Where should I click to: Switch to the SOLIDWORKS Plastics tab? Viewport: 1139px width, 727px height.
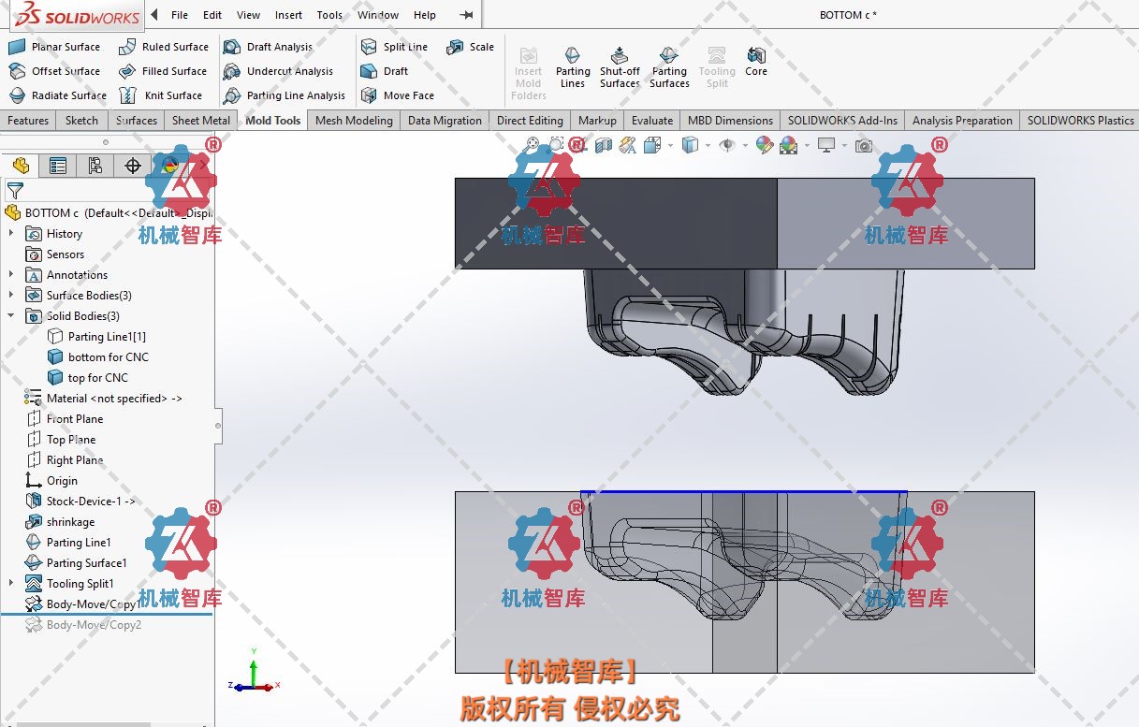click(x=1080, y=120)
